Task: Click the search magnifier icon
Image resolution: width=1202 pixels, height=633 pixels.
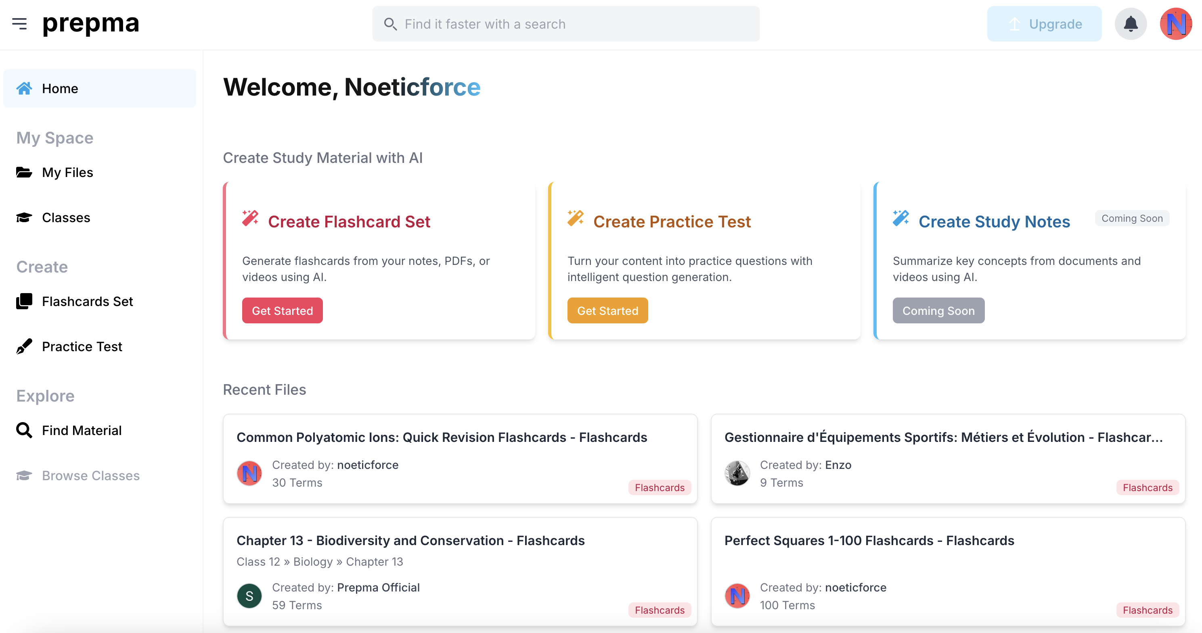Action: (x=390, y=24)
